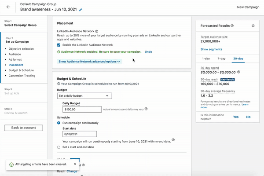Switch to the 1-day forecast tab
Screen dimensions: 264x176
point(205,58)
